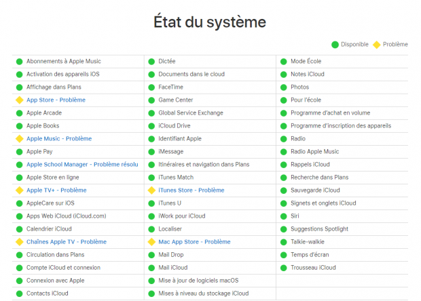Select the Suggestions Spotlight entry

319,229
